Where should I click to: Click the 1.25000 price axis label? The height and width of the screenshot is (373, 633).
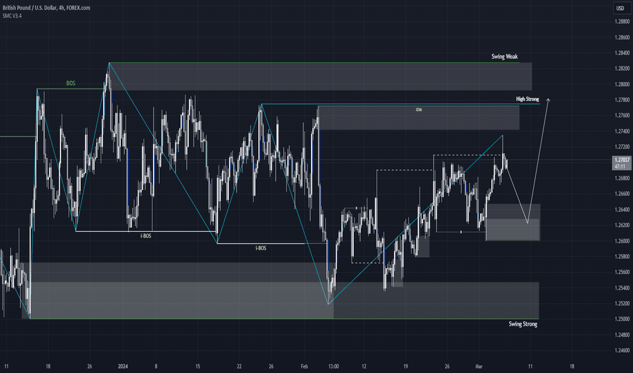tap(622, 319)
